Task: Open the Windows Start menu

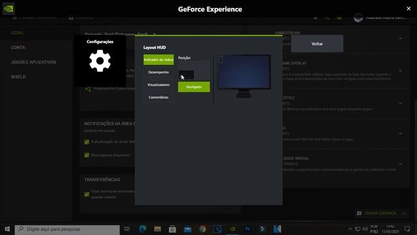Action: [7, 229]
